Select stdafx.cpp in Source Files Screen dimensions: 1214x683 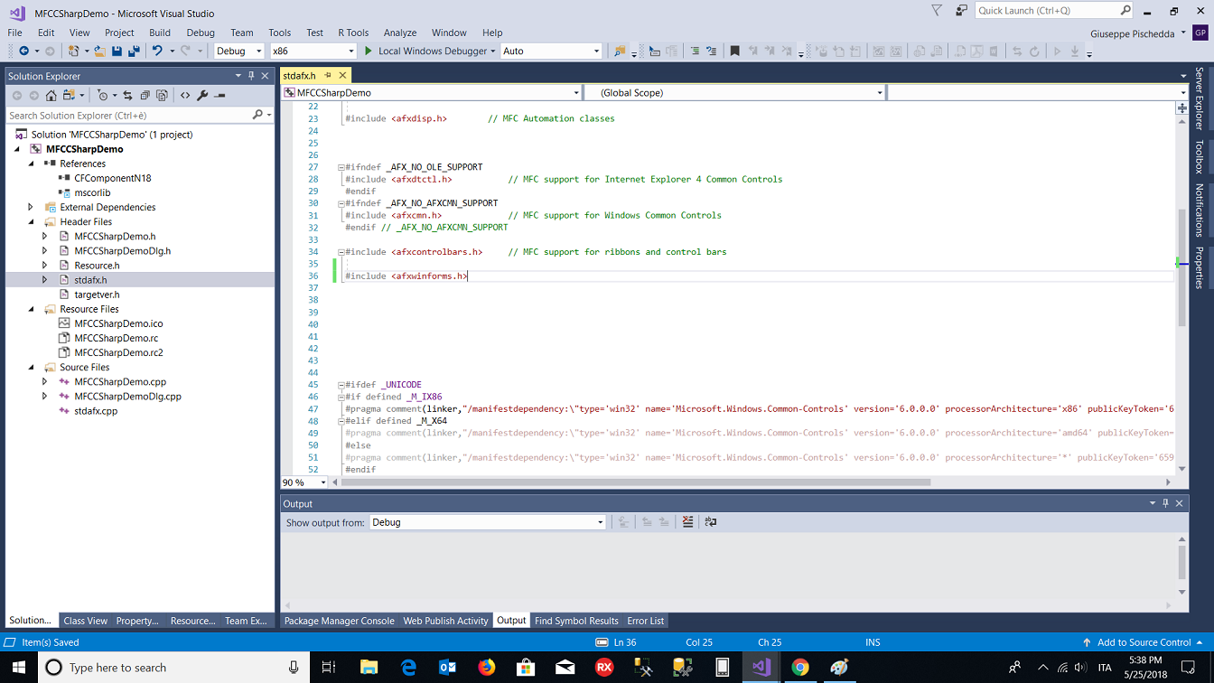click(96, 410)
